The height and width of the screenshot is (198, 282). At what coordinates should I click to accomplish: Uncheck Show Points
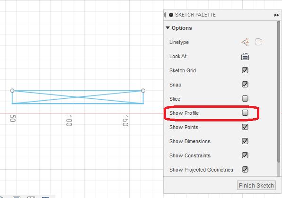[245, 127]
